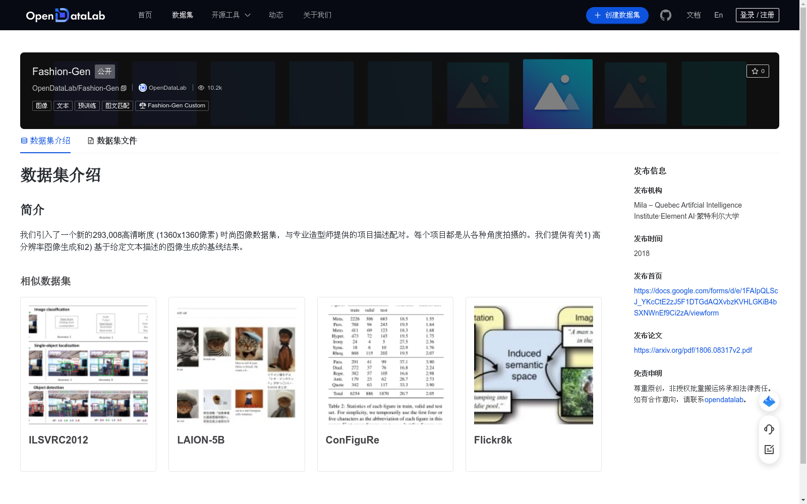Viewport: 807px width, 504px height.
Task: Click the Flickr8k dataset title
Action: click(x=493, y=440)
